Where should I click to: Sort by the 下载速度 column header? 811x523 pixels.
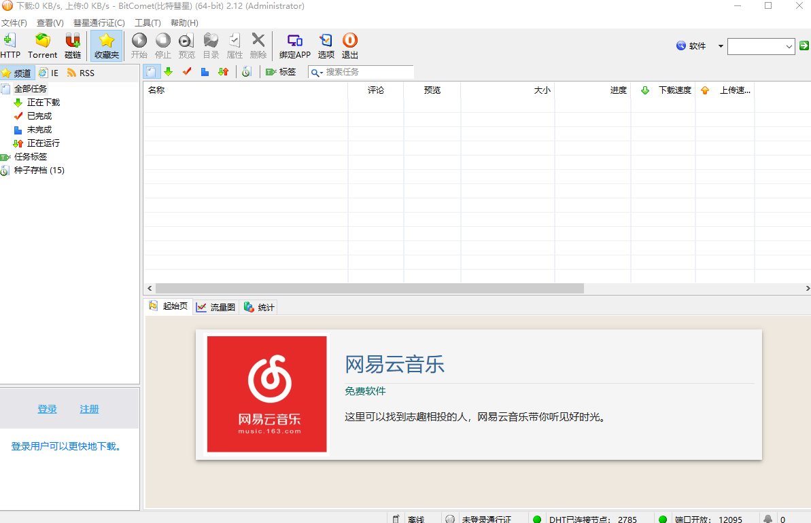click(663, 90)
